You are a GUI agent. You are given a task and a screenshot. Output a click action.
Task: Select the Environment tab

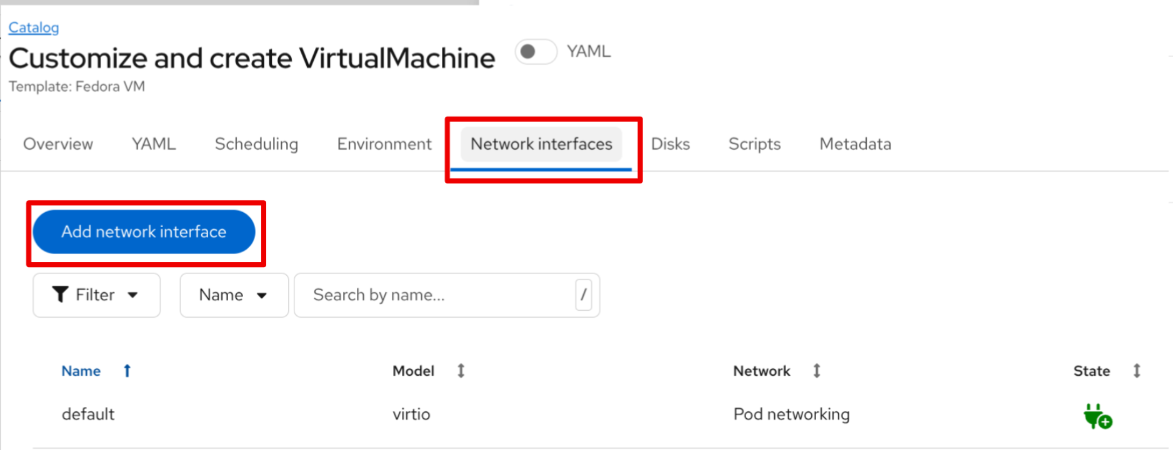pos(384,144)
